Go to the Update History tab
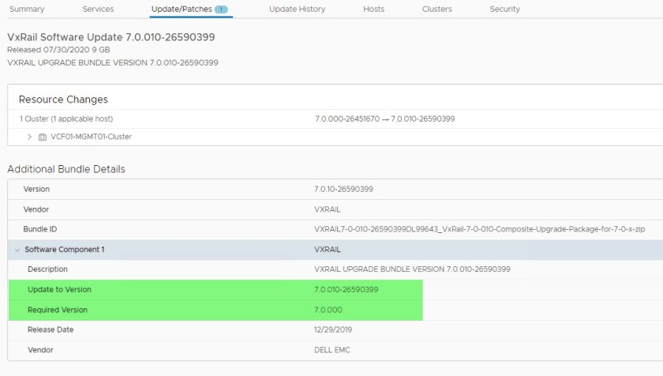663x376 pixels. (297, 9)
